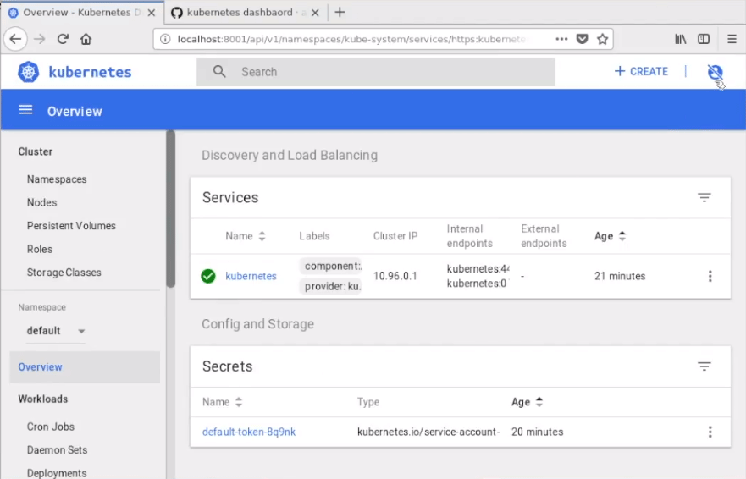Click the Pocket save icon

582,39
